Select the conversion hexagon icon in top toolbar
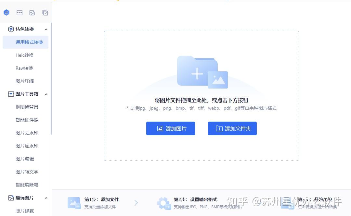351x216 pixels. point(6,12)
